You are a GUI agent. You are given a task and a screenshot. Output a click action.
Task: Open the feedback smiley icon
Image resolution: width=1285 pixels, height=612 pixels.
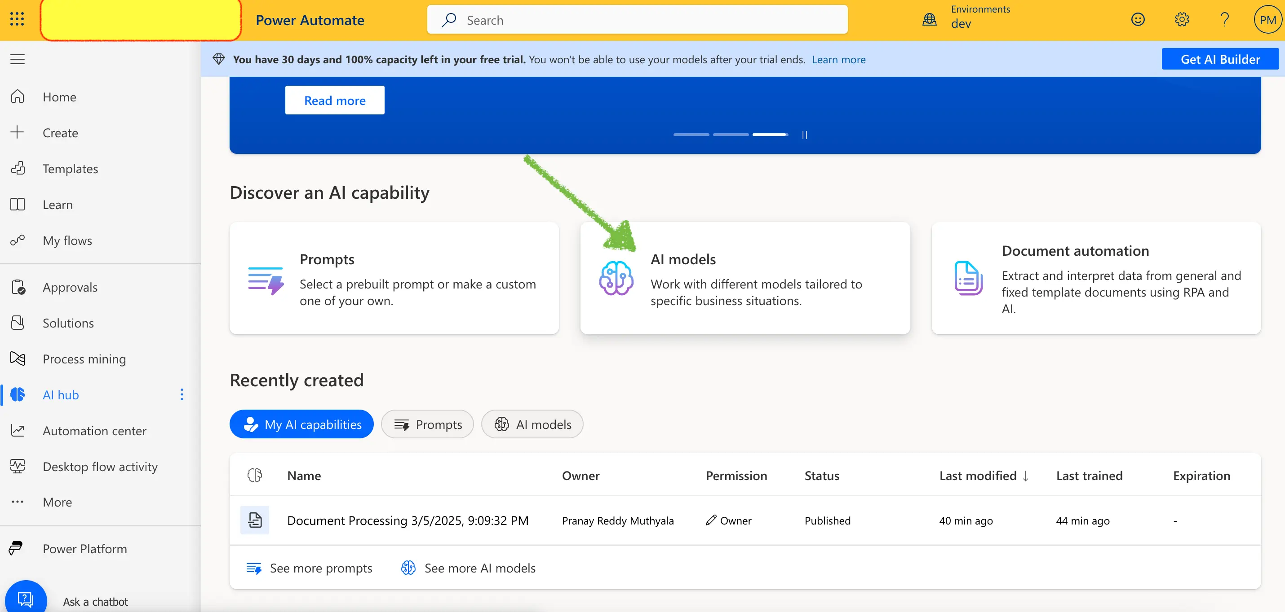tap(1137, 19)
